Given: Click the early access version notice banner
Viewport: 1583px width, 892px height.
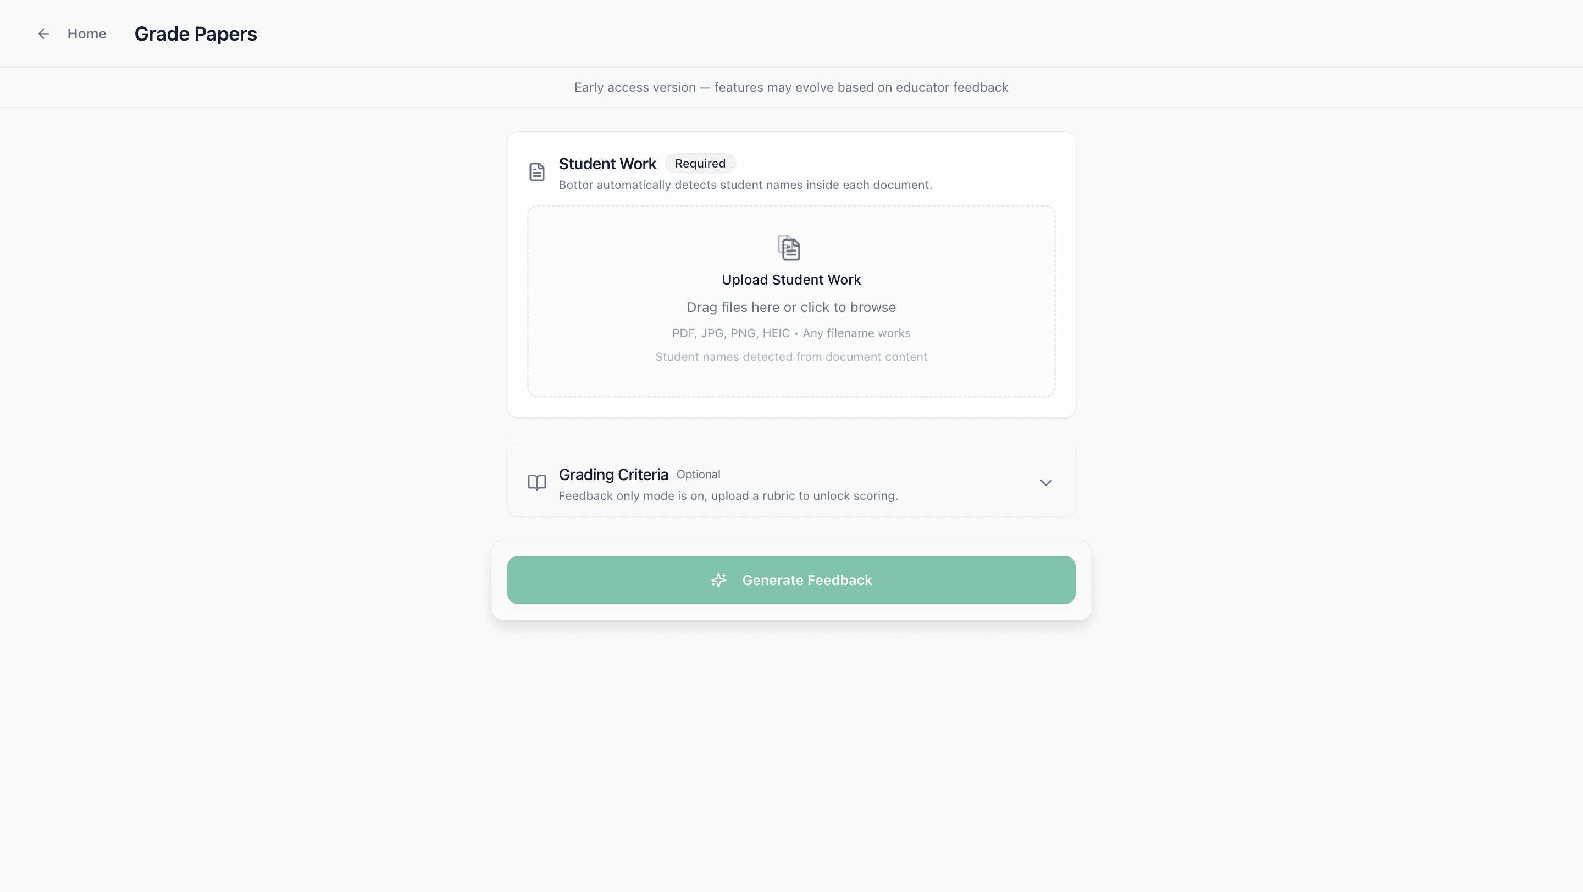Looking at the screenshot, I should pyautogui.click(x=791, y=87).
